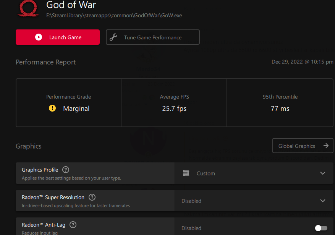The image size is (335, 235).
Task: Enable the Radeon Anti-Lag toggle
Action: coord(321,228)
